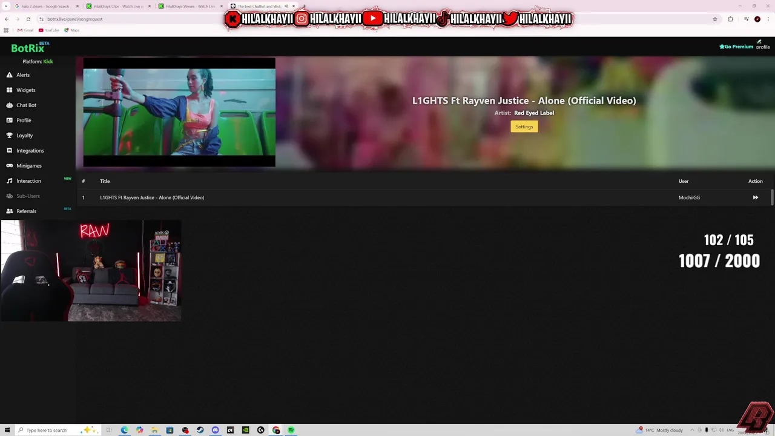
Task: Switch to HilalKhayii Clips tab
Action: (118, 6)
